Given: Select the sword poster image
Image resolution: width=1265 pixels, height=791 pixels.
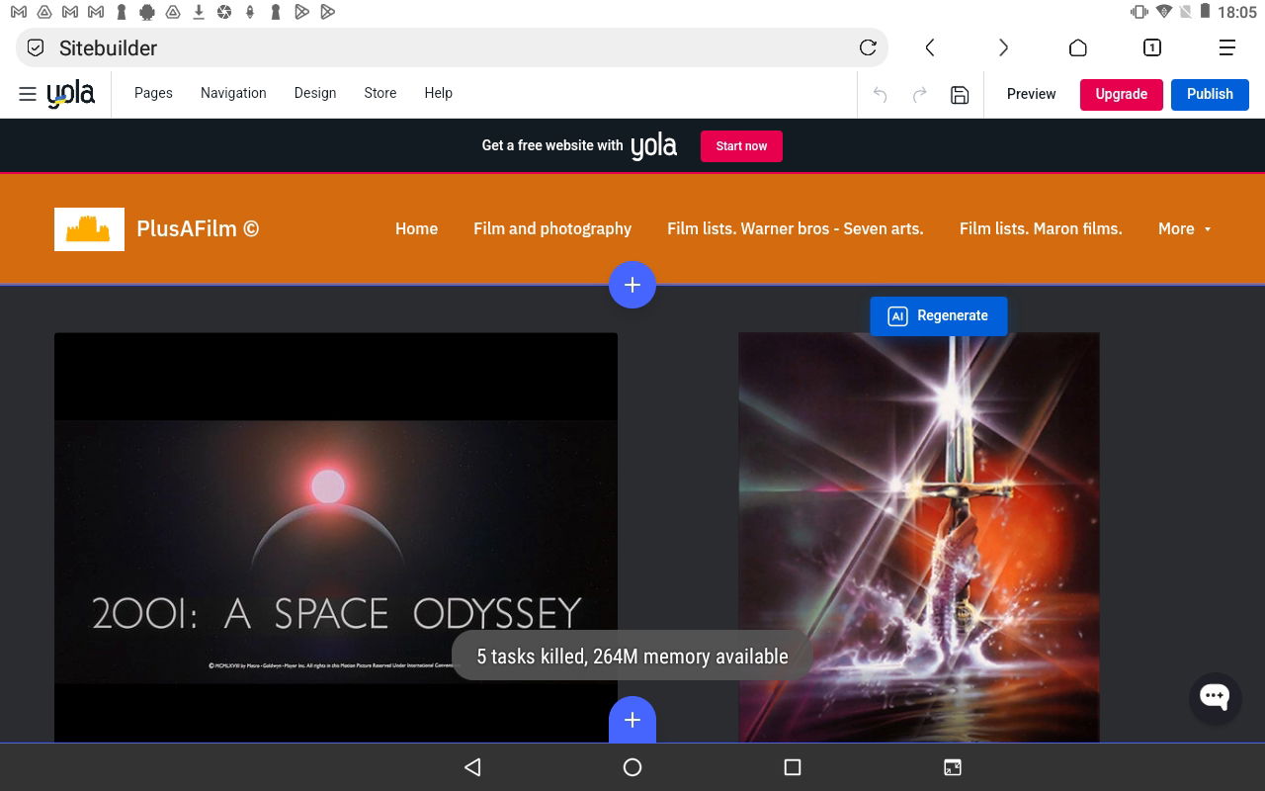Looking at the screenshot, I should [x=919, y=537].
